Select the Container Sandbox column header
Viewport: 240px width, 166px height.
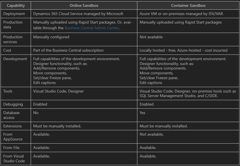[x=188, y=5]
